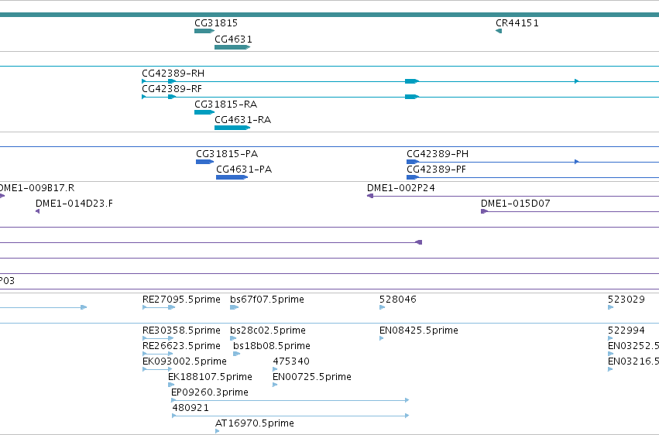Screen dimensions: 659x435
Task: Click the 528046 feature label
Action: point(397,300)
